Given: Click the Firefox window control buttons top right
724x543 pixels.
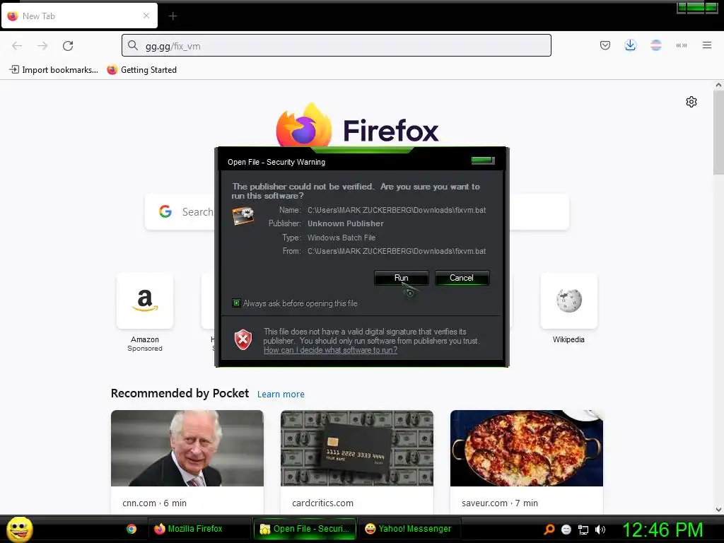Looking at the screenshot, I should point(697,8).
